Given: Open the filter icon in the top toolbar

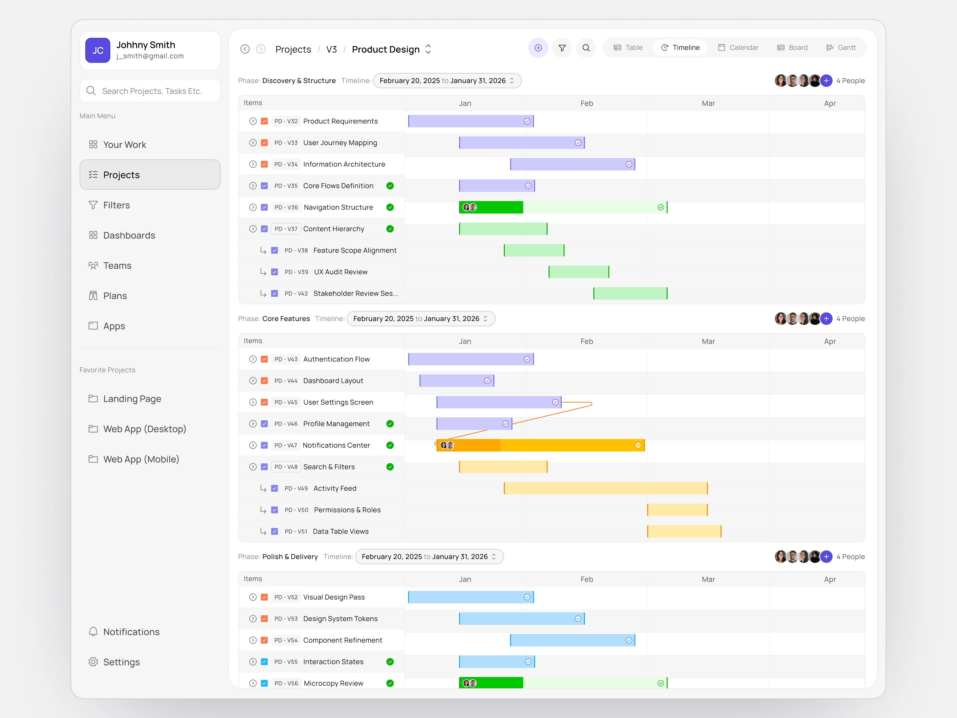Looking at the screenshot, I should pos(562,48).
